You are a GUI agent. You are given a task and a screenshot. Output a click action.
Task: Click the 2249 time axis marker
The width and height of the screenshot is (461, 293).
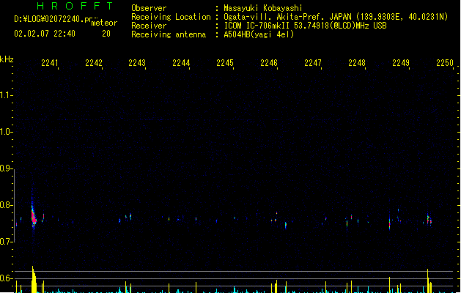pos(401,63)
